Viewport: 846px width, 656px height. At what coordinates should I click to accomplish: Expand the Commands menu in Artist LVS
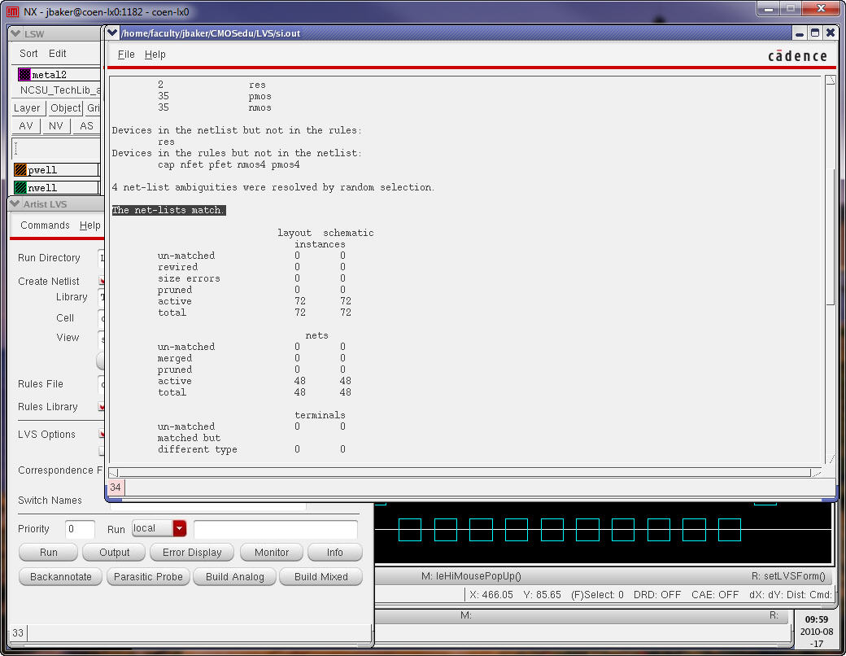point(45,225)
